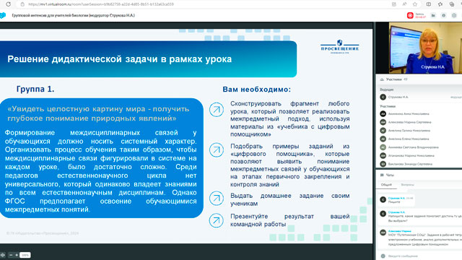
Task: Click the virtualroom logo at top left
Action: click(3, 15)
